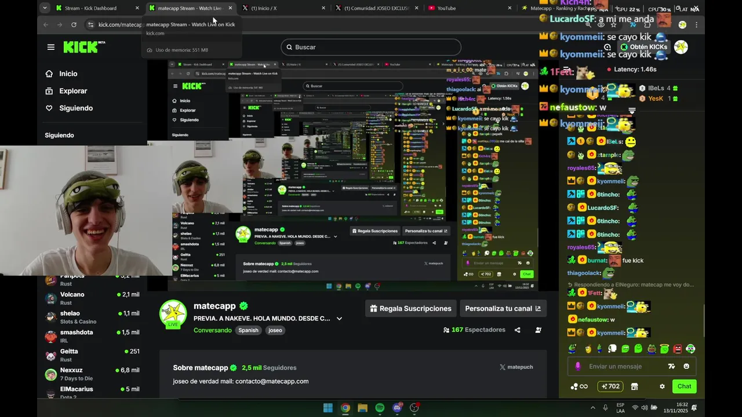The width and height of the screenshot is (742, 417).
Task: Open Chrome tab search dropdown arrow
Action: tap(45, 8)
